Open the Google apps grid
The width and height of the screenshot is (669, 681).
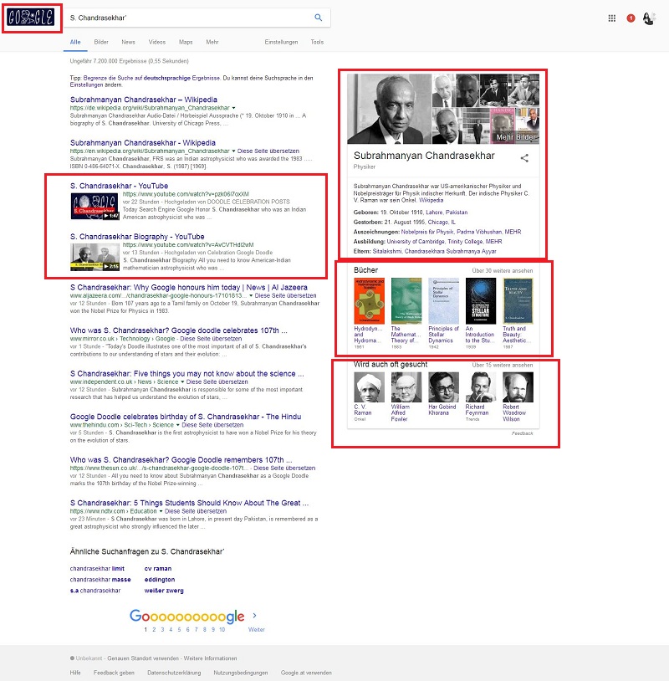point(612,18)
